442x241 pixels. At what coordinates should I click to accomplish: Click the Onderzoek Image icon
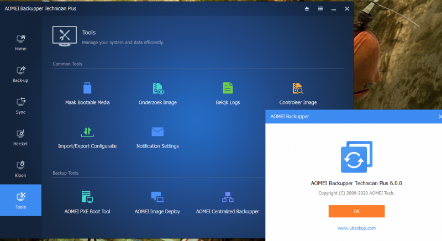point(157,88)
